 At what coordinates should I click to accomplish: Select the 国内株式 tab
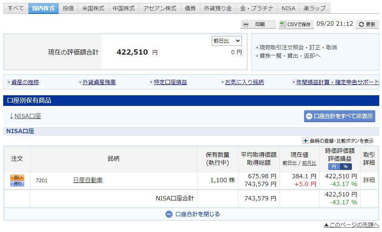[x=44, y=8]
